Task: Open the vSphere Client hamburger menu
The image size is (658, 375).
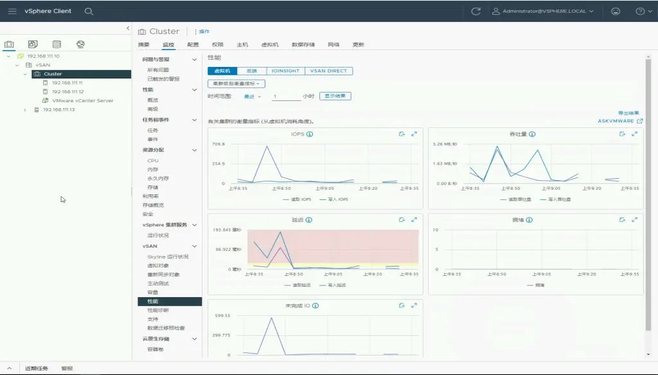Action: click(x=12, y=11)
